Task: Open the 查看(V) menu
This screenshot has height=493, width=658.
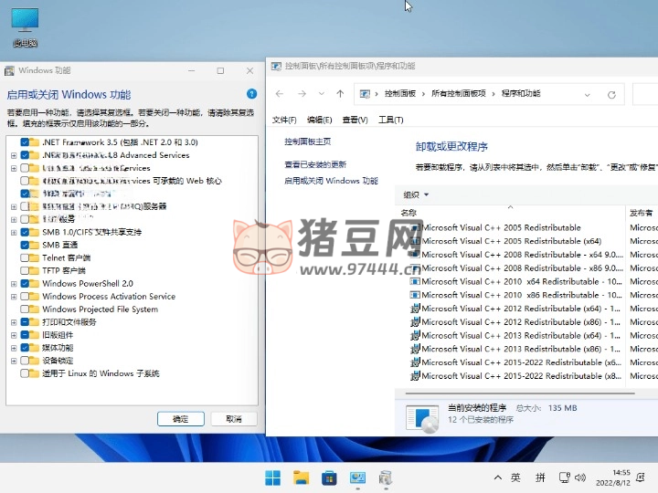Action: [355, 120]
